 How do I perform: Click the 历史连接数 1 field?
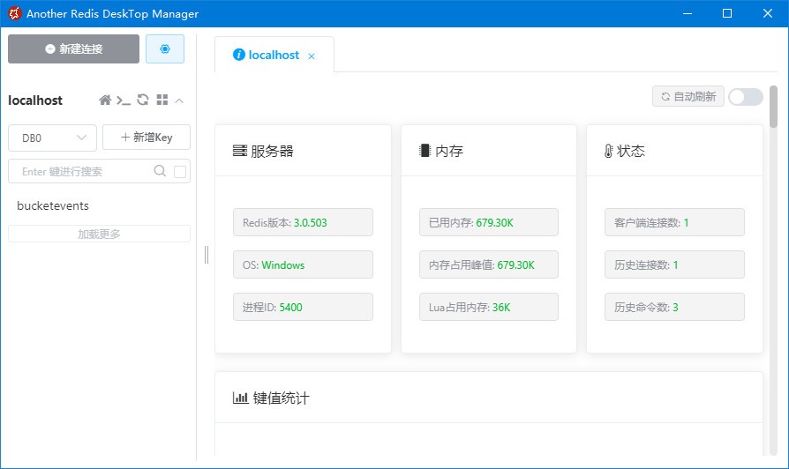coord(674,264)
